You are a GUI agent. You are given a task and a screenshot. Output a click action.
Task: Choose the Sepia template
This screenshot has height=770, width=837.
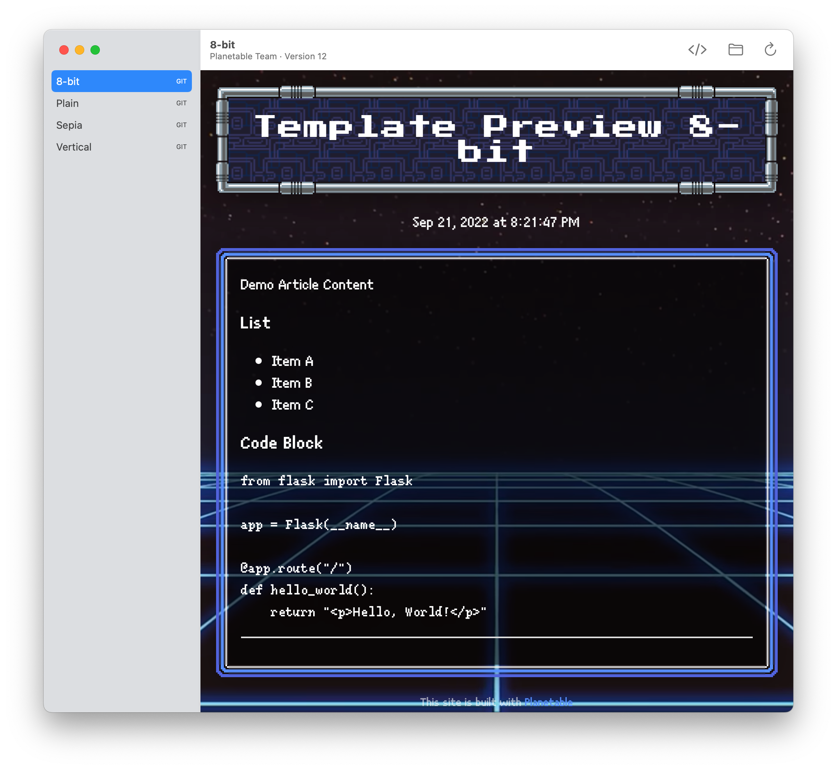pos(69,125)
